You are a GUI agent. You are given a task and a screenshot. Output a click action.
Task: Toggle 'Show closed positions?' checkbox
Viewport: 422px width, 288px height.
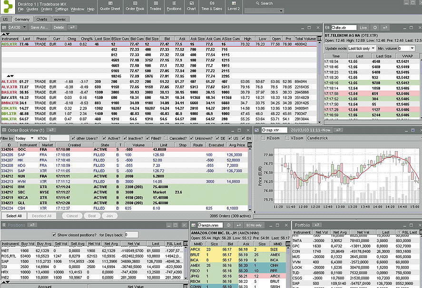click(x=54, y=235)
